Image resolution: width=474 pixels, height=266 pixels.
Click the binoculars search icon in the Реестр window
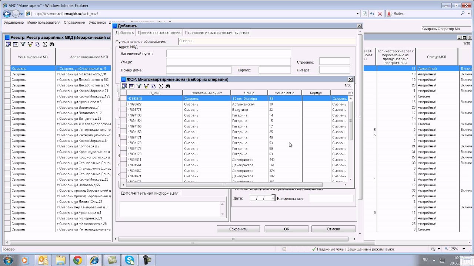coord(52,44)
